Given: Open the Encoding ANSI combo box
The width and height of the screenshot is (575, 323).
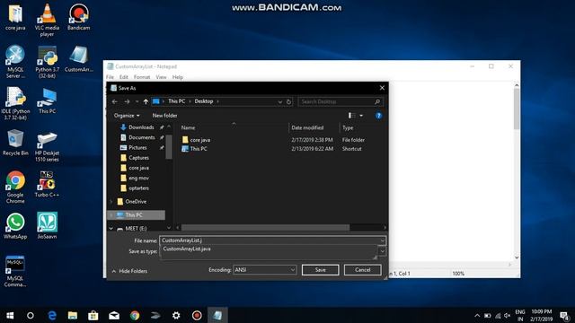Looking at the screenshot, I should 264,270.
